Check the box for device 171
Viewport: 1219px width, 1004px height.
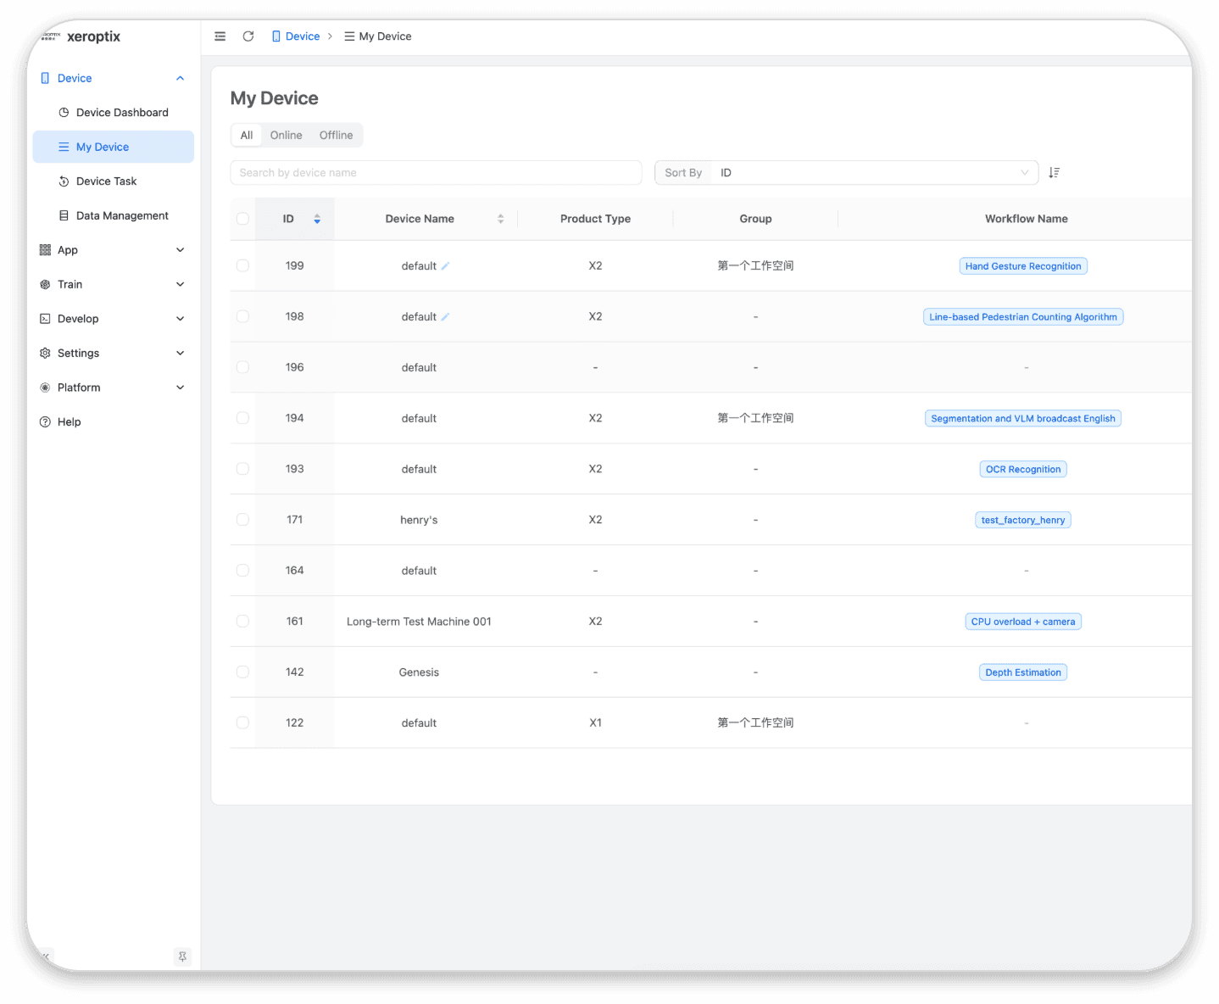242,520
